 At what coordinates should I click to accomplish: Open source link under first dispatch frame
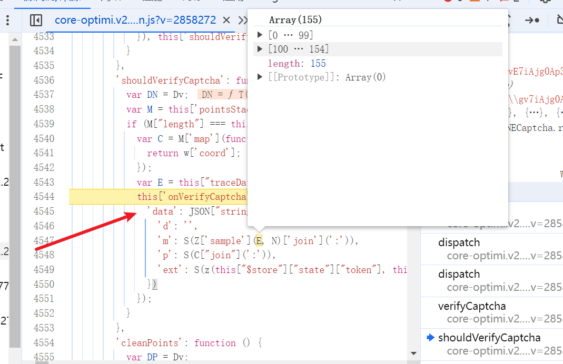pyautogui.click(x=505, y=256)
